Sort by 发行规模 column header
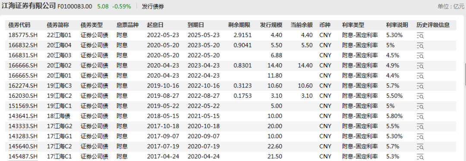Viewport: 466px width, 161px height. [271, 25]
